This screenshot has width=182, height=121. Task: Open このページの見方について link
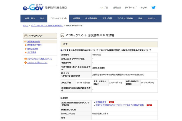[x=37, y=62]
